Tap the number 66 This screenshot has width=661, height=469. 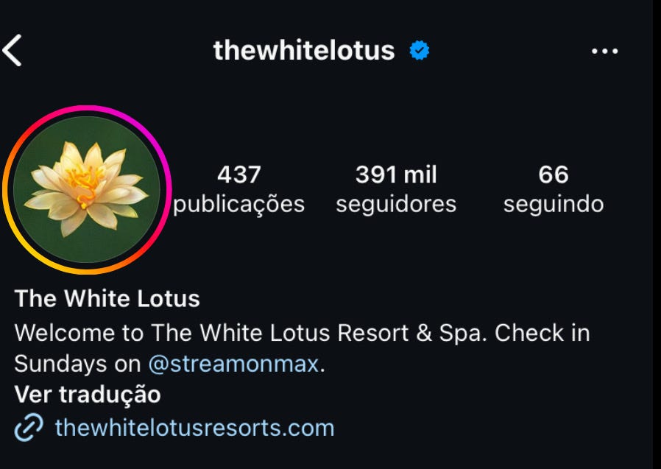554,174
